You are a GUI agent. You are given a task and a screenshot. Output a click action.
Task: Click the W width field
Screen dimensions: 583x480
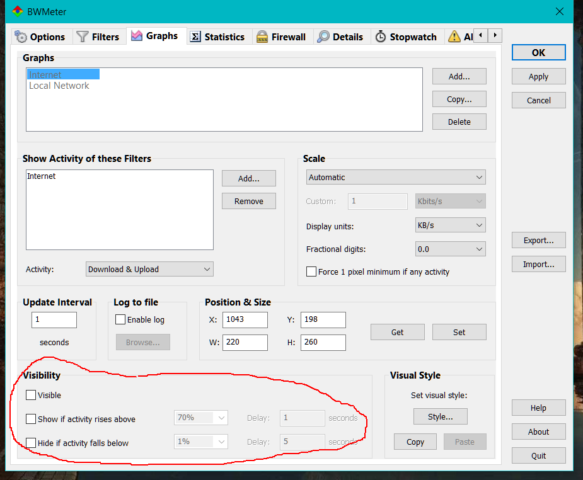click(x=245, y=342)
